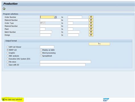Click the Output format header
This screenshot has width=135, height=102.
(x=11, y=41)
